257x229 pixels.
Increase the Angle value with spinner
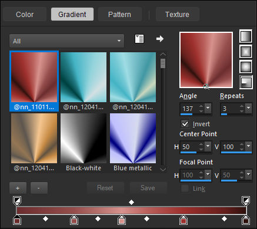(x=201, y=106)
